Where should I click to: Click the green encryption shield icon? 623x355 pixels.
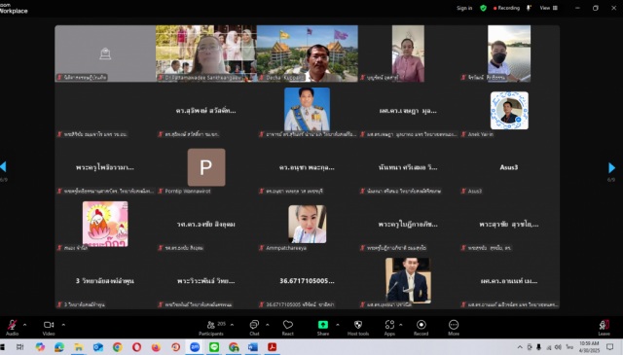click(483, 8)
